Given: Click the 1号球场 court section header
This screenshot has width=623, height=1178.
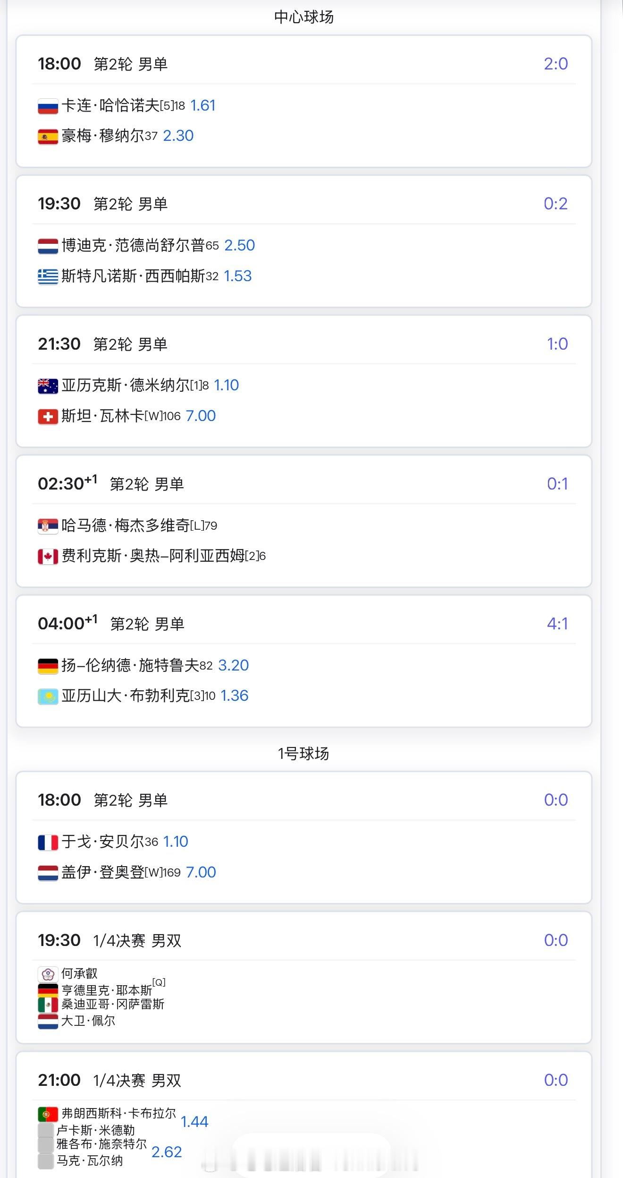Looking at the screenshot, I should tap(303, 754).
